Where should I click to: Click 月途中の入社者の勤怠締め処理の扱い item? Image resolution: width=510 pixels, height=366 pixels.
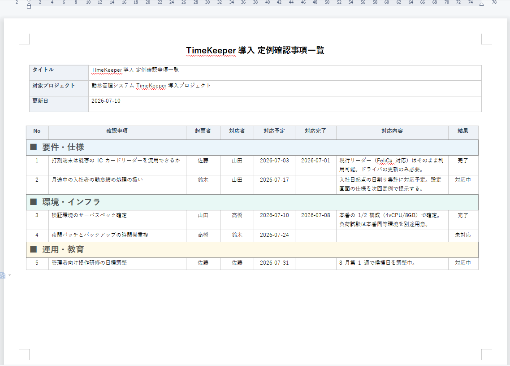(97, 180)
